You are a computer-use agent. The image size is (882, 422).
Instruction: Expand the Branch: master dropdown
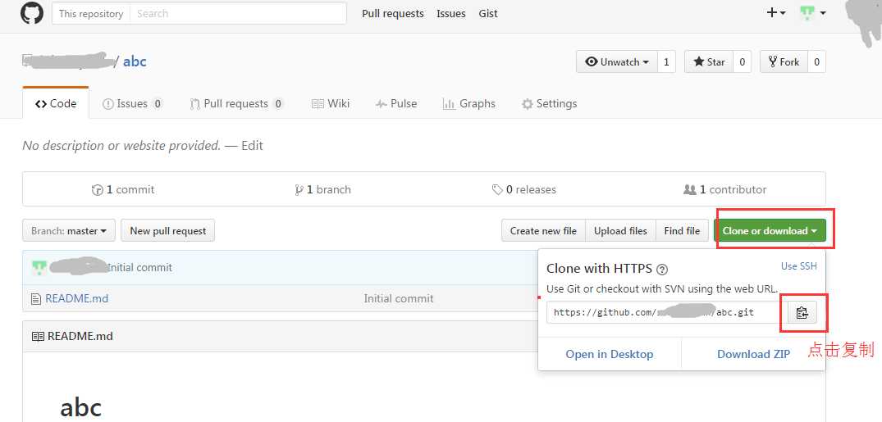tap(69, 230)
